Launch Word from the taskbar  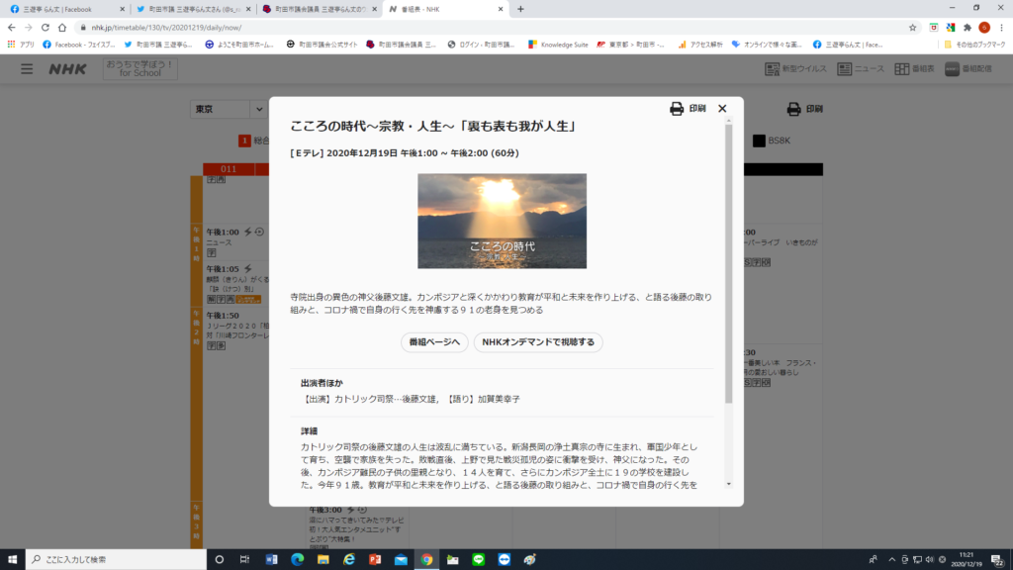click(271, 560)
